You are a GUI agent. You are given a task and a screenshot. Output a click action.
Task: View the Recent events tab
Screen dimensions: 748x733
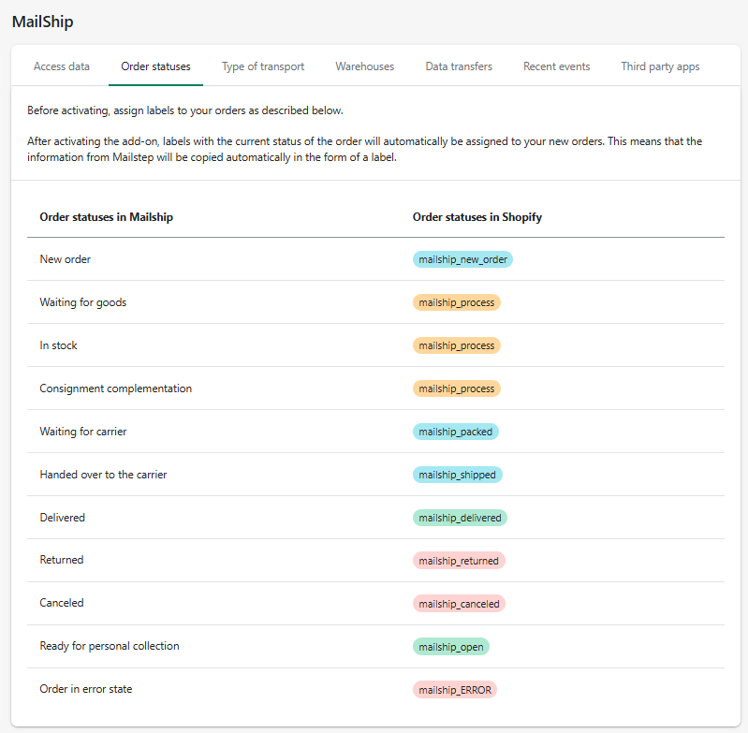[x=556, y=66]
